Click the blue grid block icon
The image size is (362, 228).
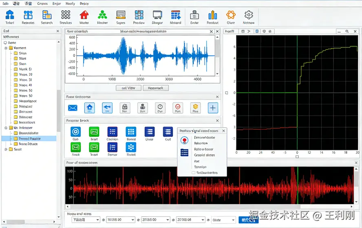(131, 131)
